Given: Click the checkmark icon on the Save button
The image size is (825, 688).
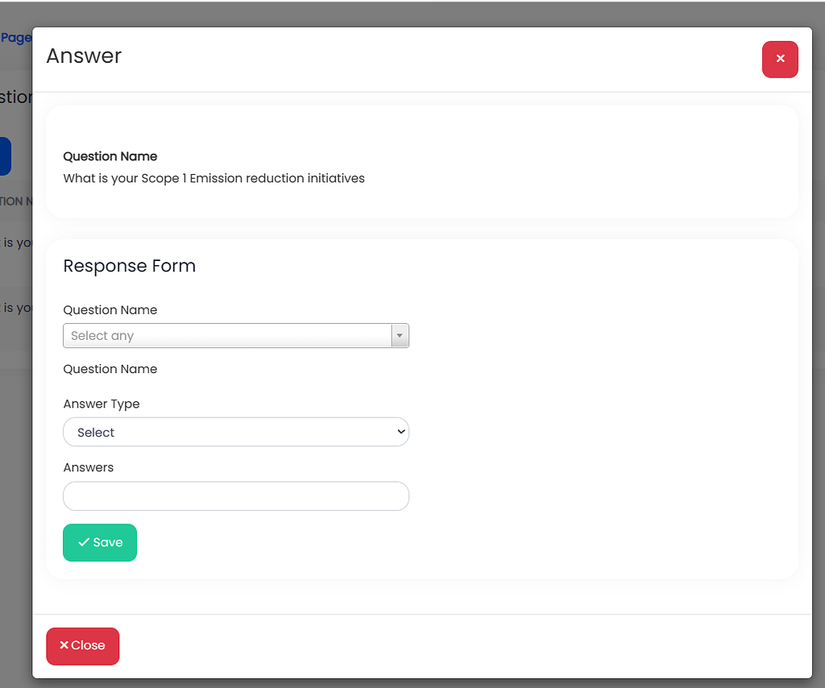Looking at the screenshot, I should click(83, 542).
